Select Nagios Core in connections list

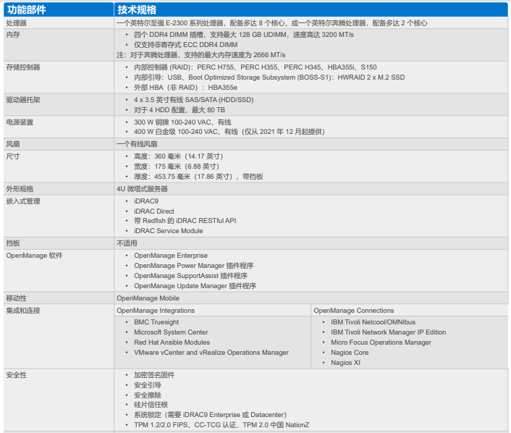pyautogui.click(x=350, y=353)
